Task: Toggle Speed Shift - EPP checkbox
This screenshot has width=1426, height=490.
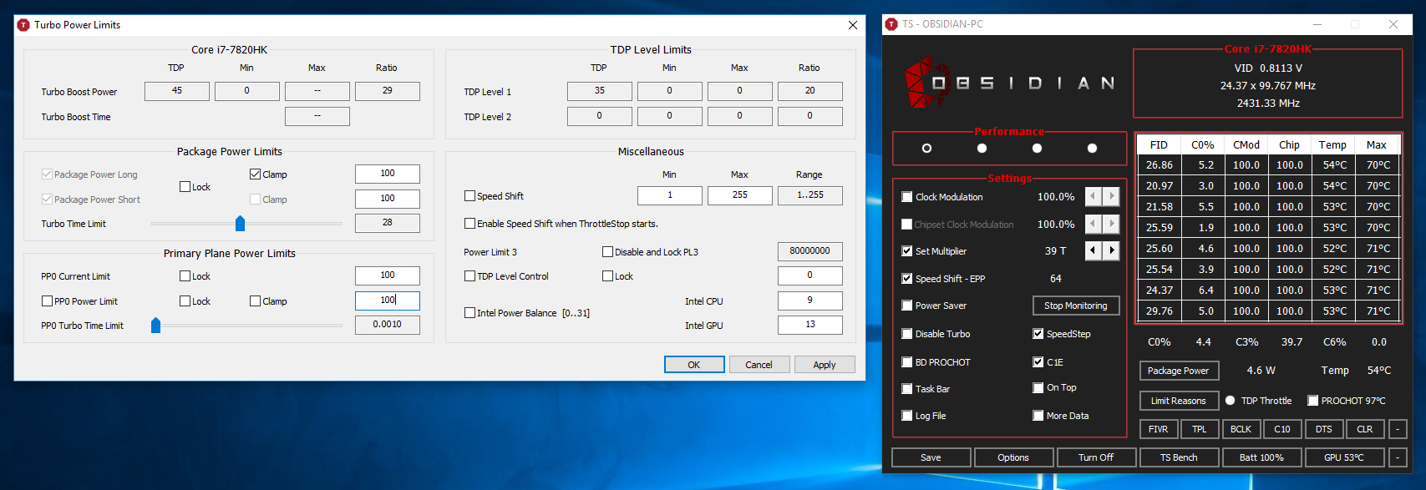Action: [907, 279]
